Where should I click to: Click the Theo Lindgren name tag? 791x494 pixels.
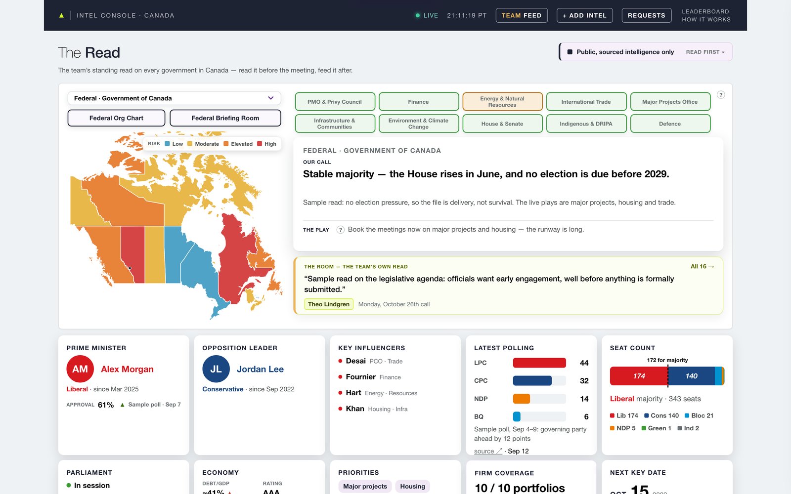point(329,304)
